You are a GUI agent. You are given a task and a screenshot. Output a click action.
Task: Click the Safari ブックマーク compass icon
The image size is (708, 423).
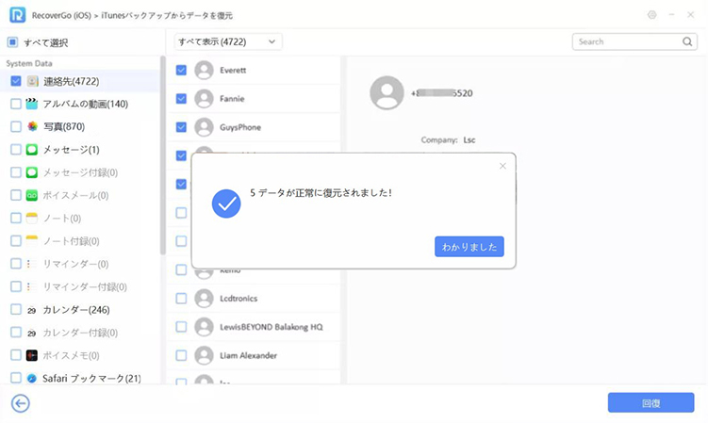click(x=32, y=379)
